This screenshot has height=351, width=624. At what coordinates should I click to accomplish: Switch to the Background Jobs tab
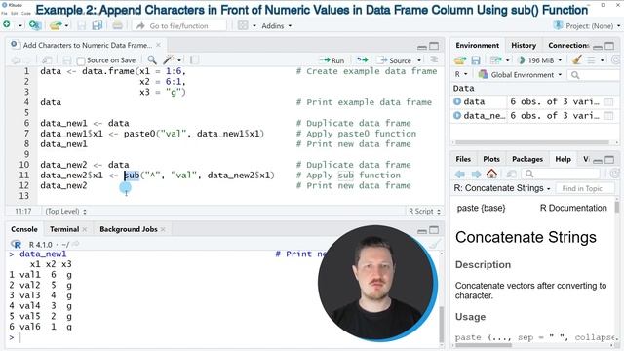tap(128, 229)
